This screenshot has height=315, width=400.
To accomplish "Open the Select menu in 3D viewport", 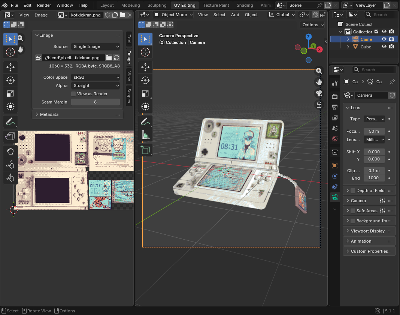I will [x=219, y=15].
